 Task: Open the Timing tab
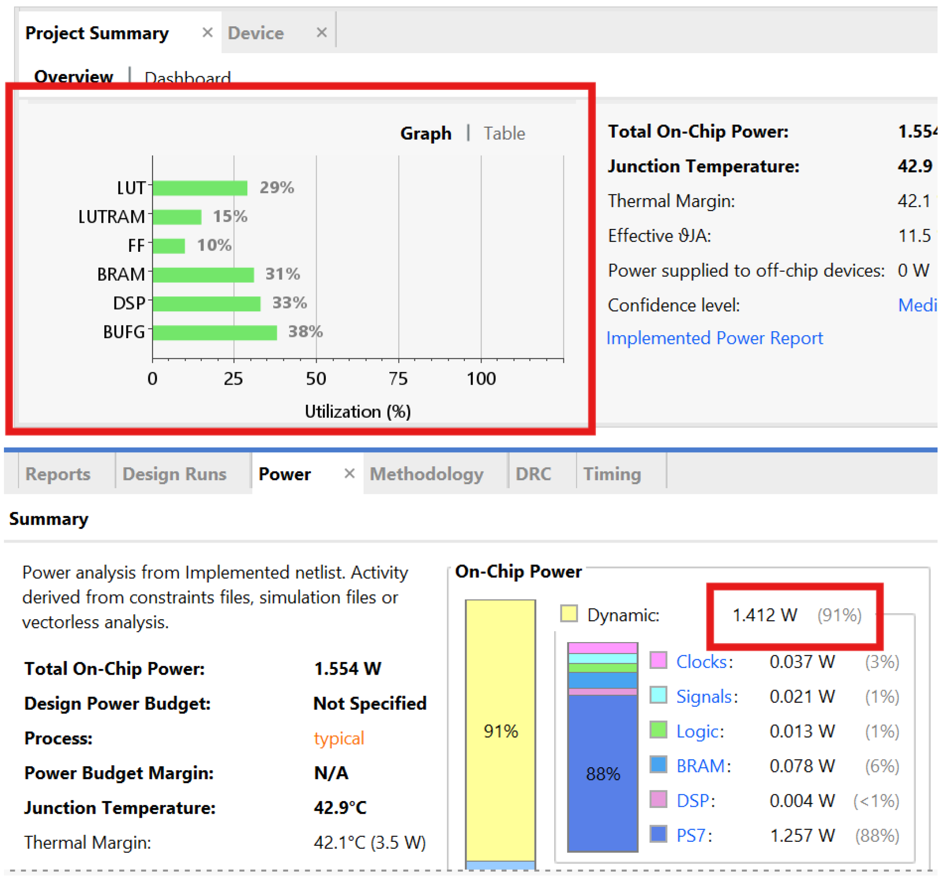point(612,474)
